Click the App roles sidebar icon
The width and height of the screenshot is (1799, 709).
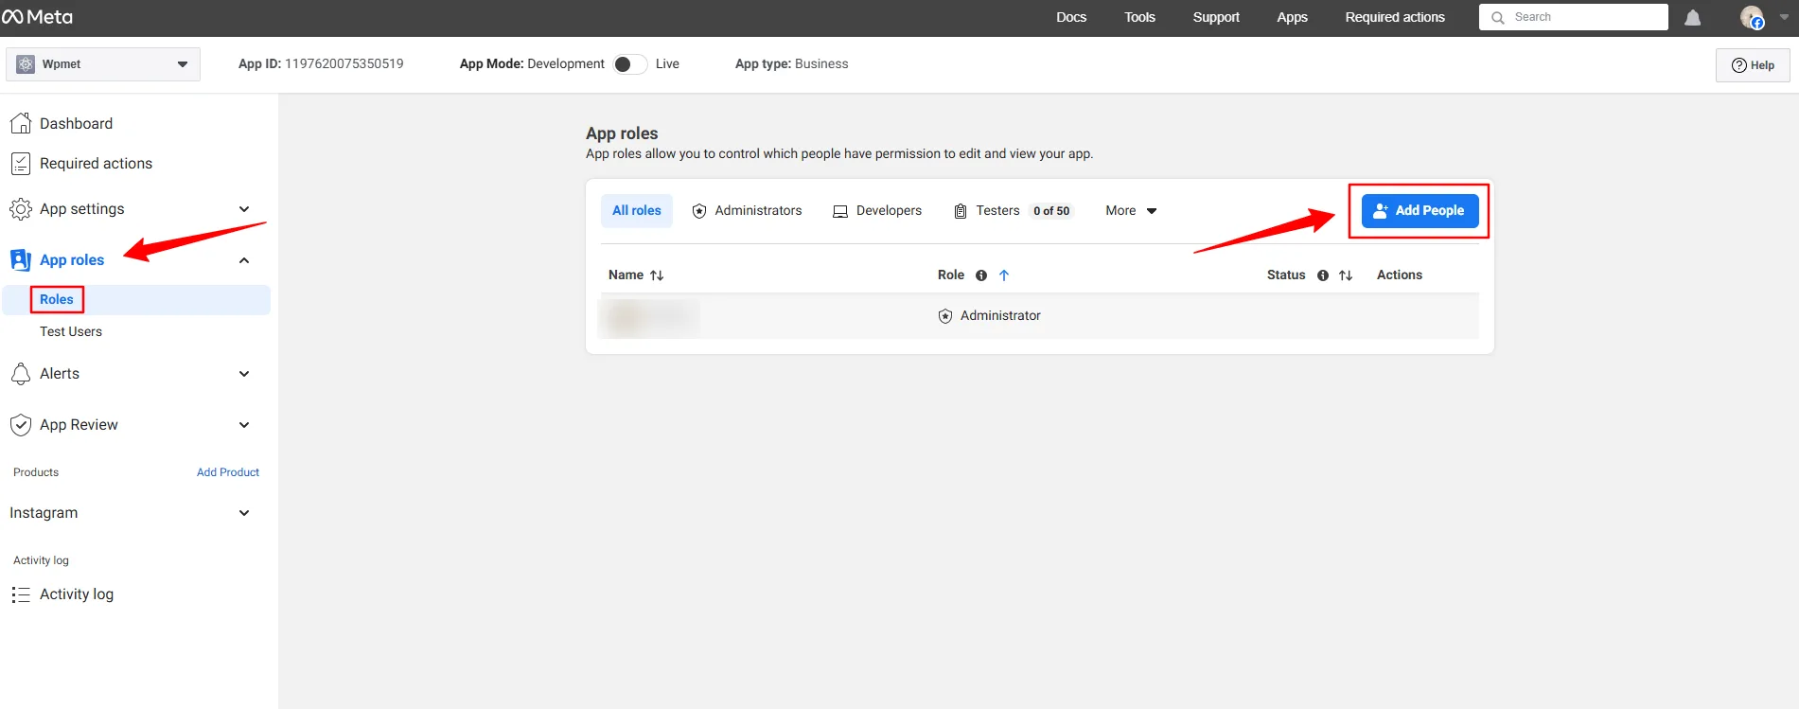tap(21, 260)
